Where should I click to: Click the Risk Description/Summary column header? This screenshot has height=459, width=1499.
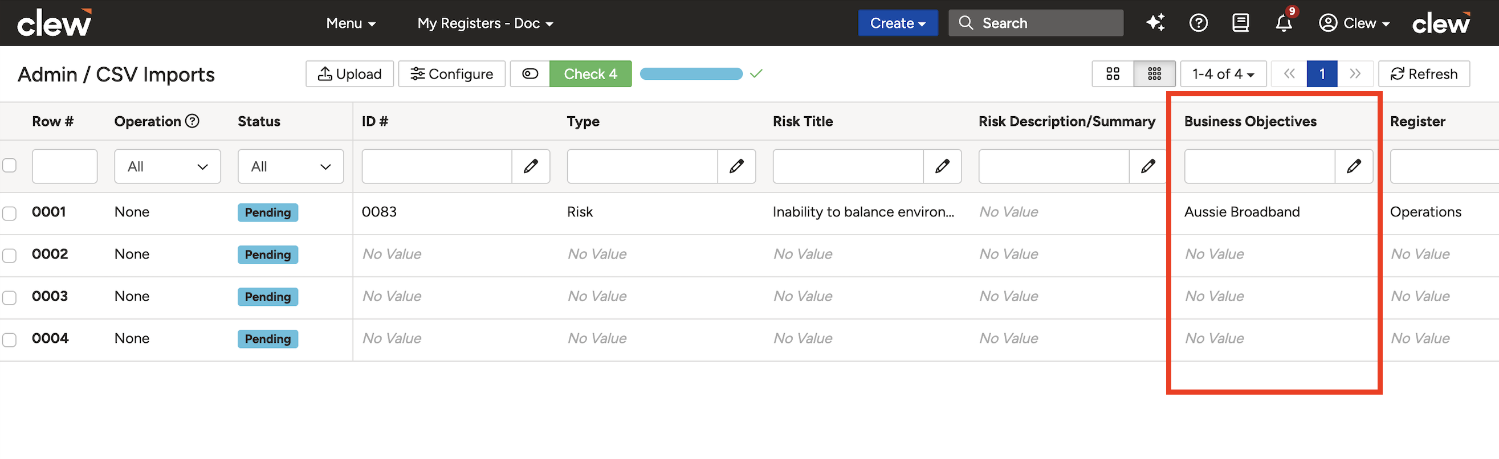coord(1066,121)
